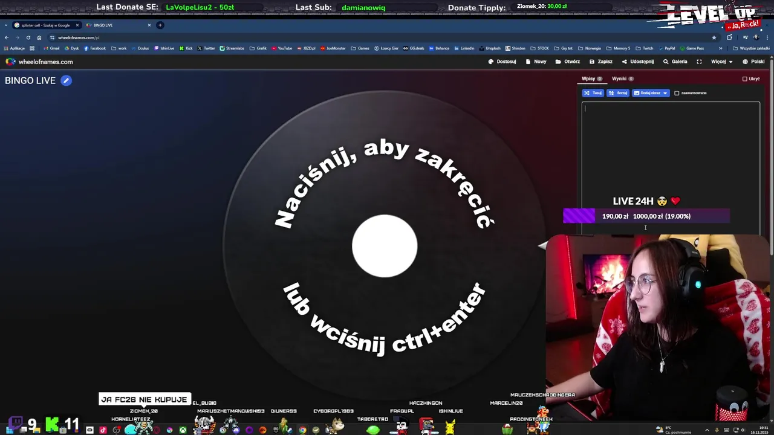
Task: Open the Aplikacje apps shortcut
Action: (13, 48)
